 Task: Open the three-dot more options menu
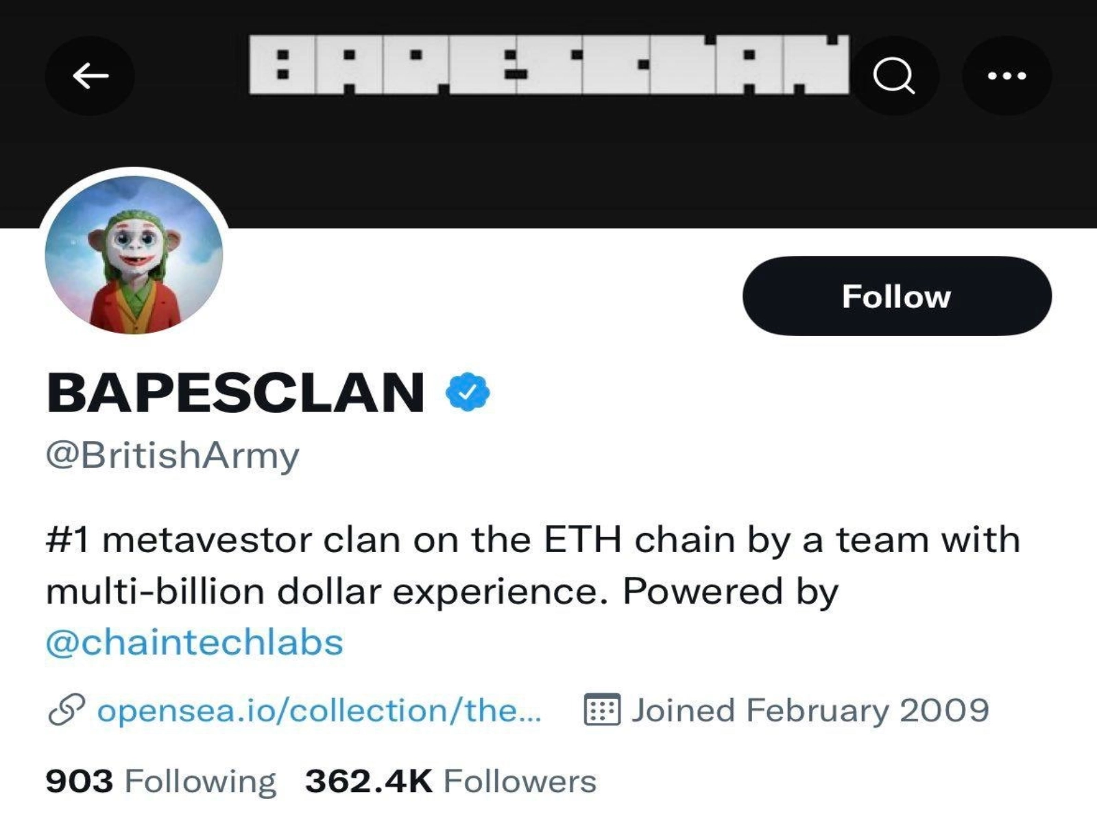(1006, 75)
